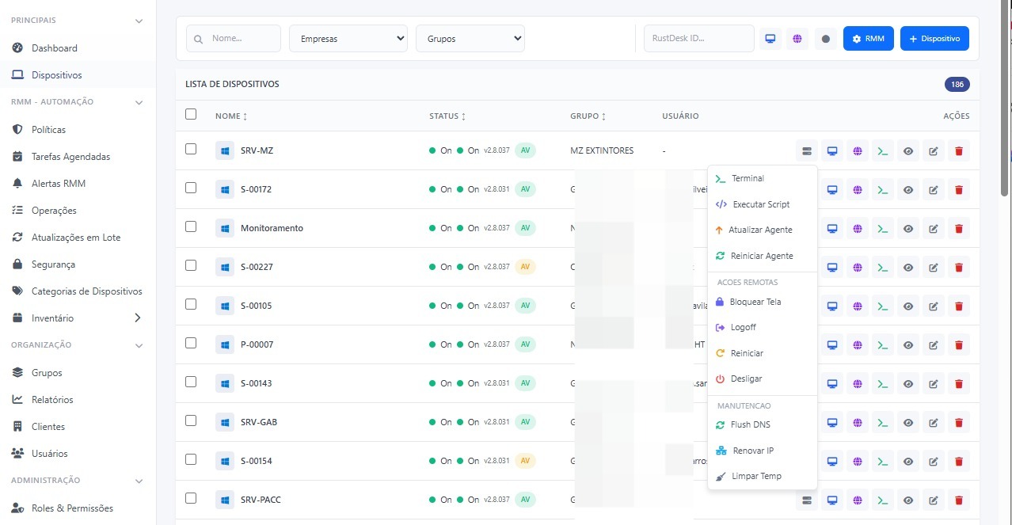Delete SRV-PACC using trash icon
1012x525 pixels.
click(958, 500)
